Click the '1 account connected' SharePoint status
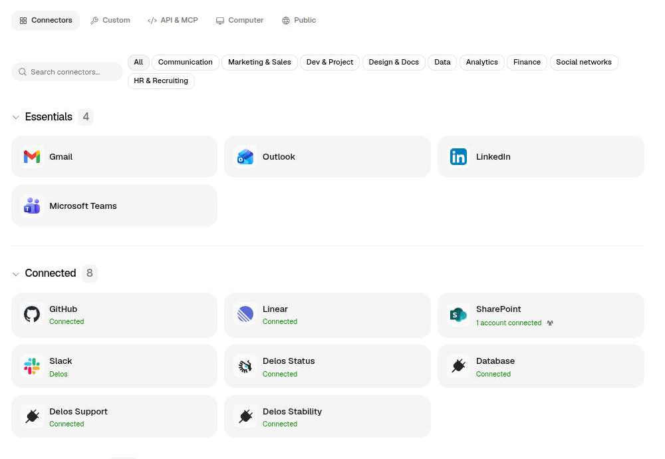The height and width of the screenshot is (459, 665). click(x=509, y=323)
